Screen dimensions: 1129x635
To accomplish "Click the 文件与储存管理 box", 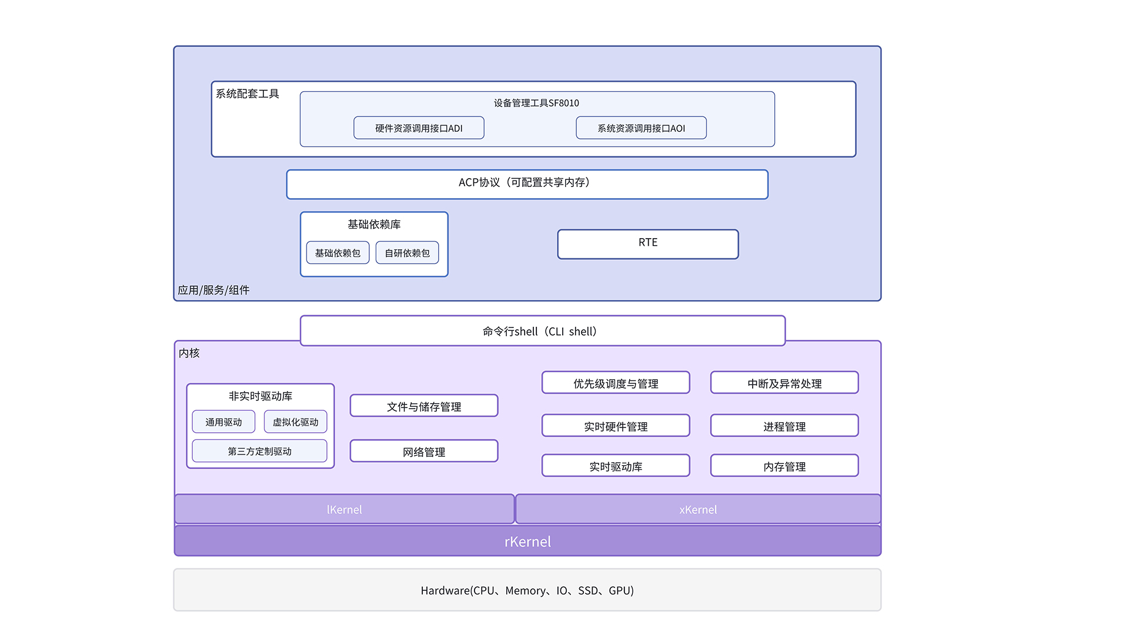I will click(x=423, y=406).
